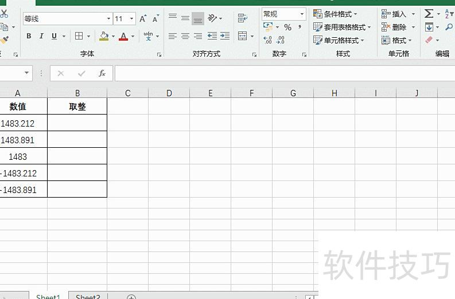Open 字体 font dialog launcher

click(159, 54)
